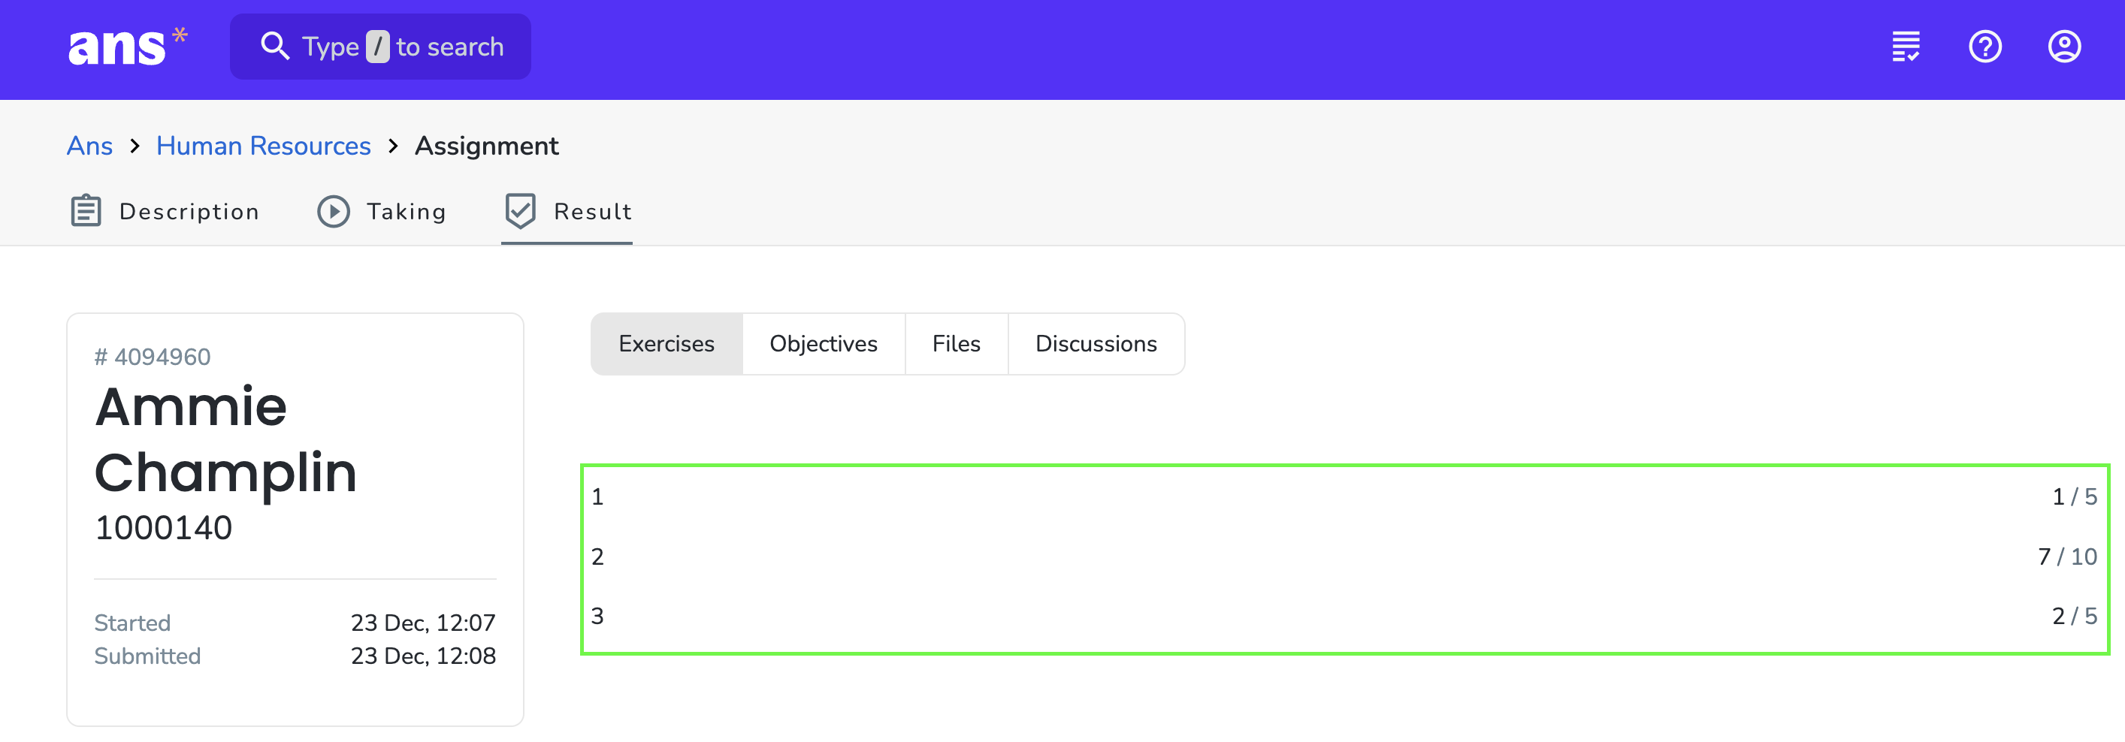Click the Started label

132,623
